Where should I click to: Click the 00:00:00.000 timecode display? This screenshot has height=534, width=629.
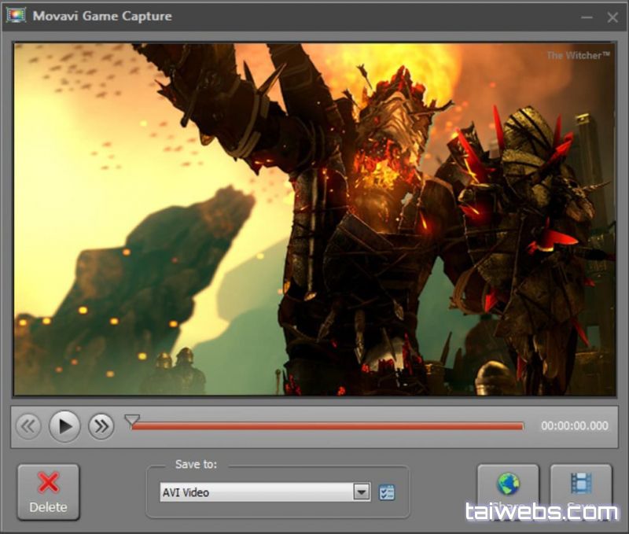point(574,426)
